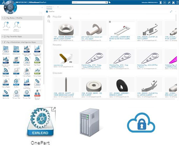The width and height of the screenshot is (179, 160).
Task: Click the Home icon in OnePart
Action: [x=49, y=17]
